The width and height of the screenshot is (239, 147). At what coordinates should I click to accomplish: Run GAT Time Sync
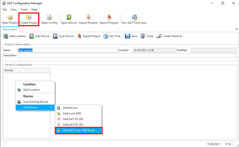click(134, 20)
